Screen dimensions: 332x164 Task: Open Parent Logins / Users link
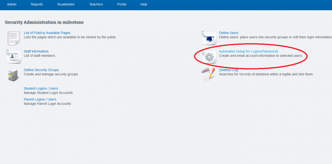click(x=40, y=99)
